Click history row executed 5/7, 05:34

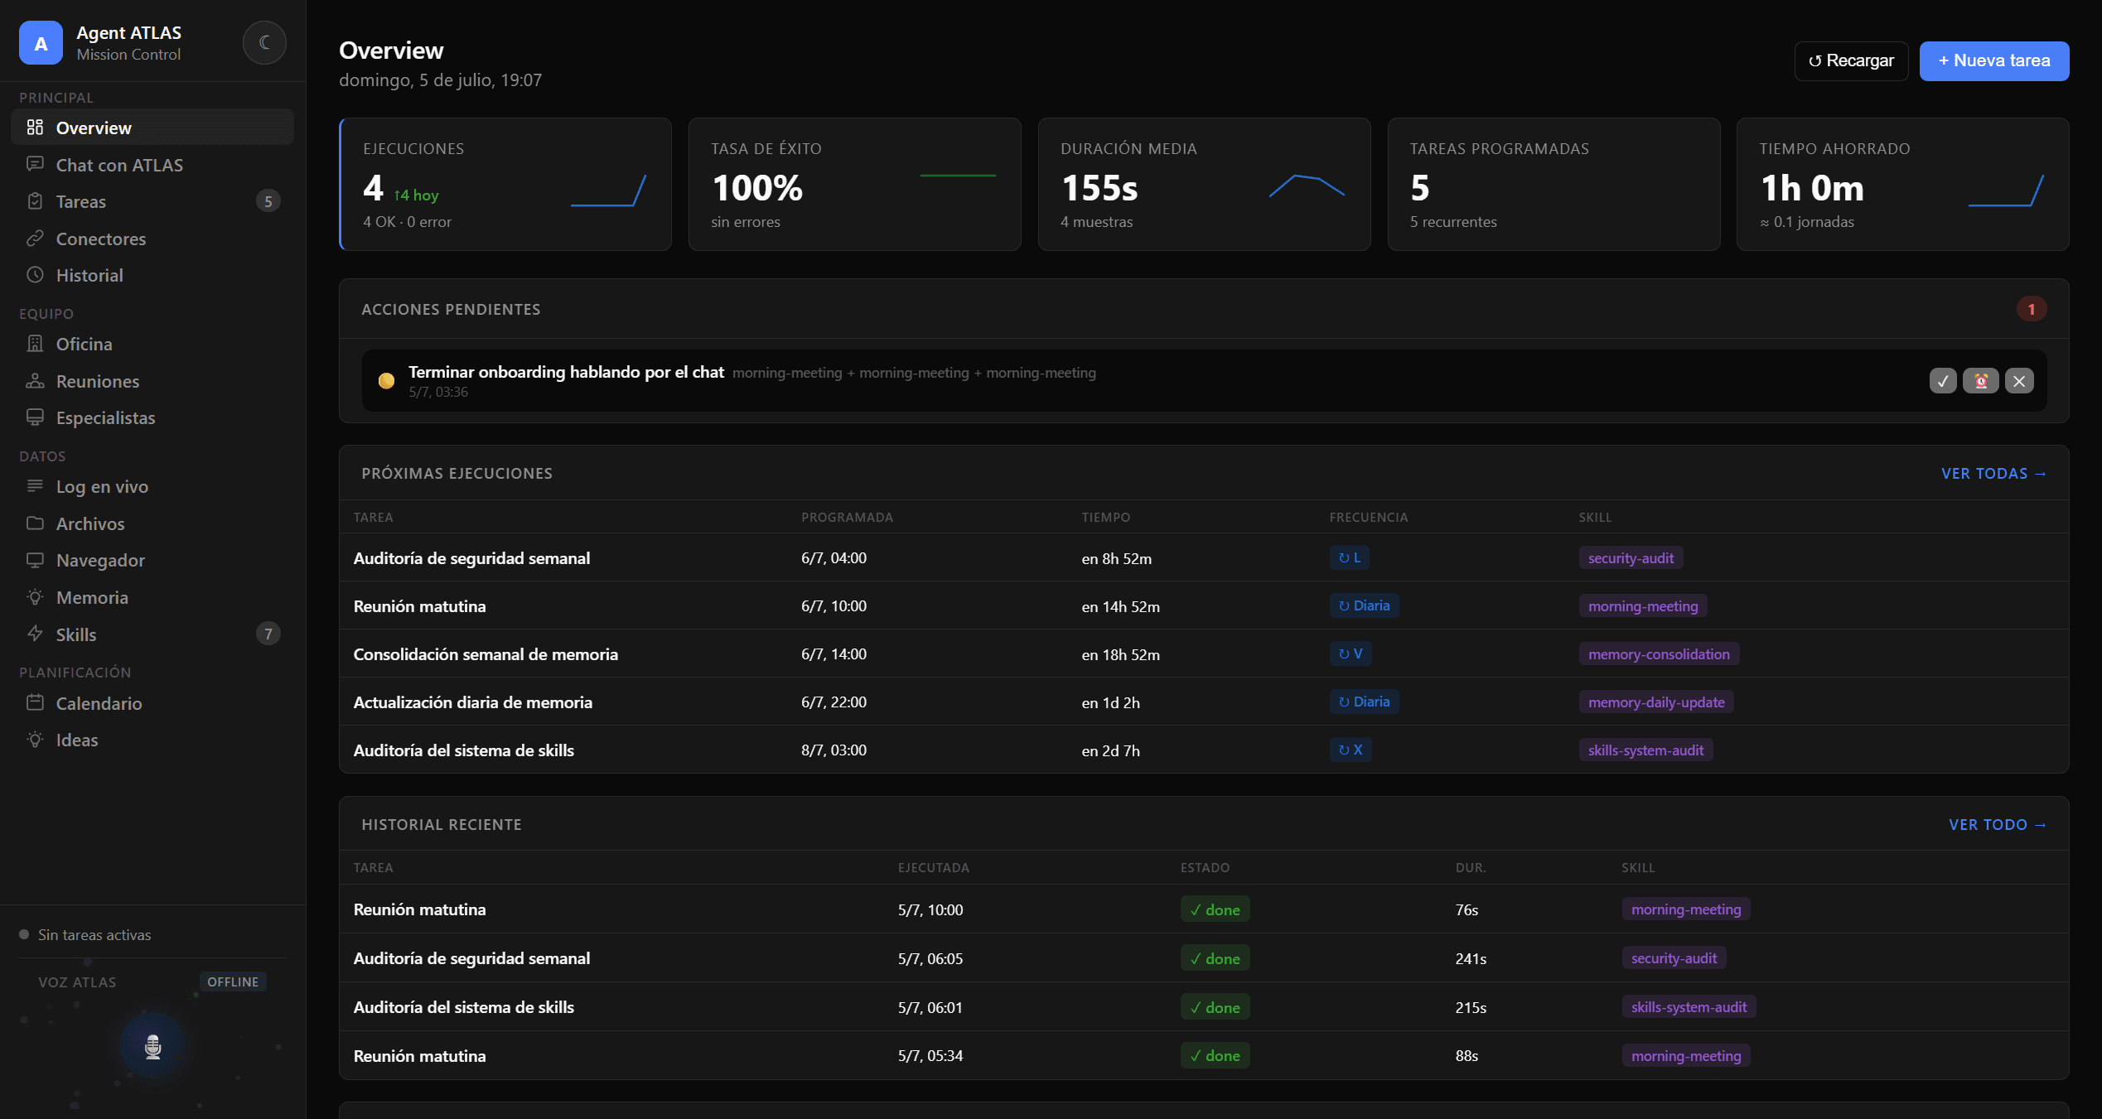pos(1204,1055)
